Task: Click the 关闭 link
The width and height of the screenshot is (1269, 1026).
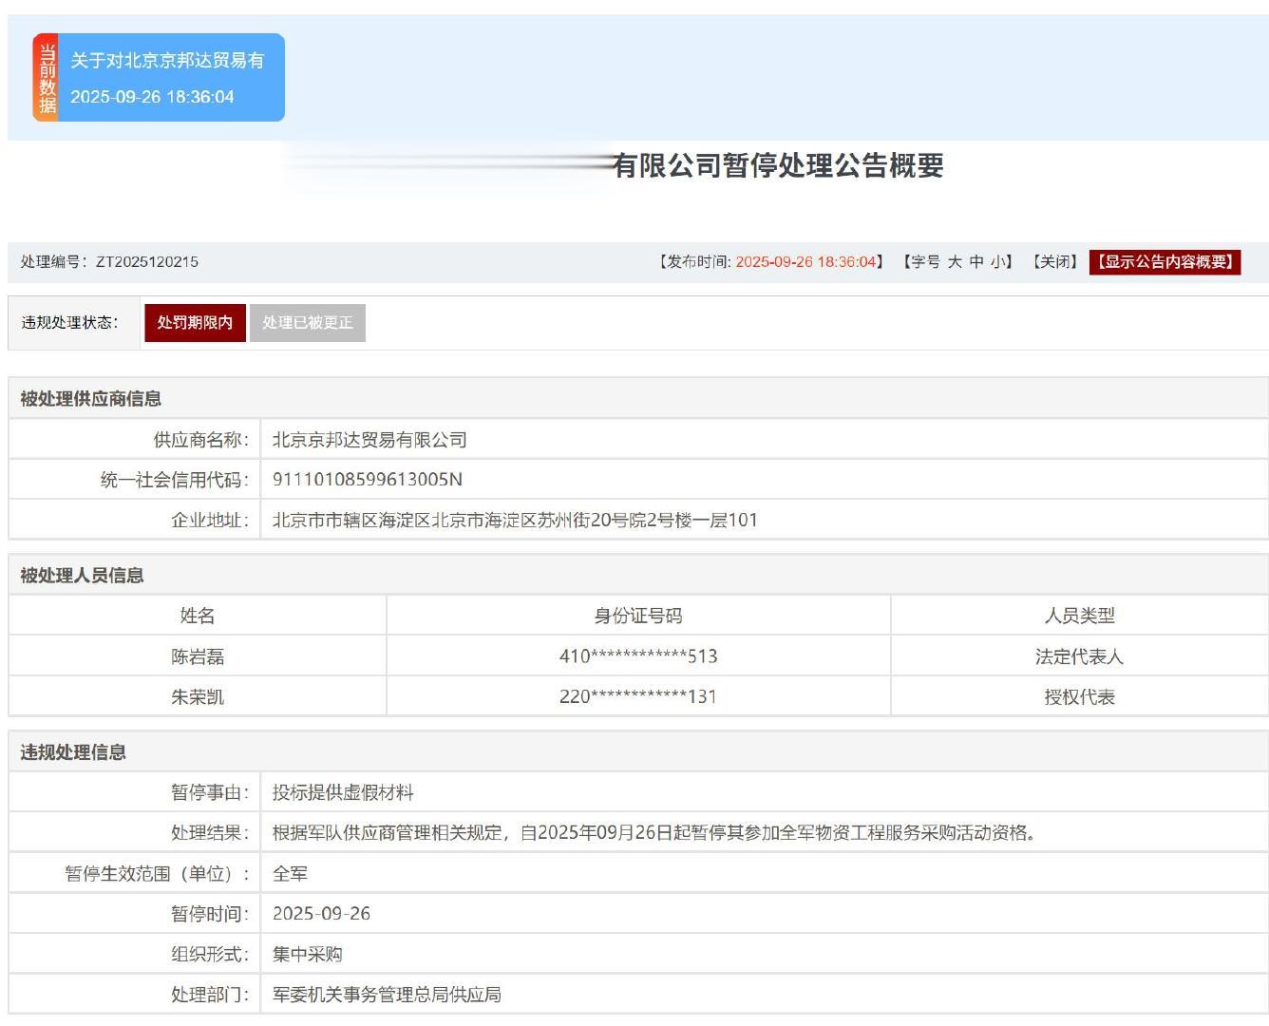Action: (1054, 262)
